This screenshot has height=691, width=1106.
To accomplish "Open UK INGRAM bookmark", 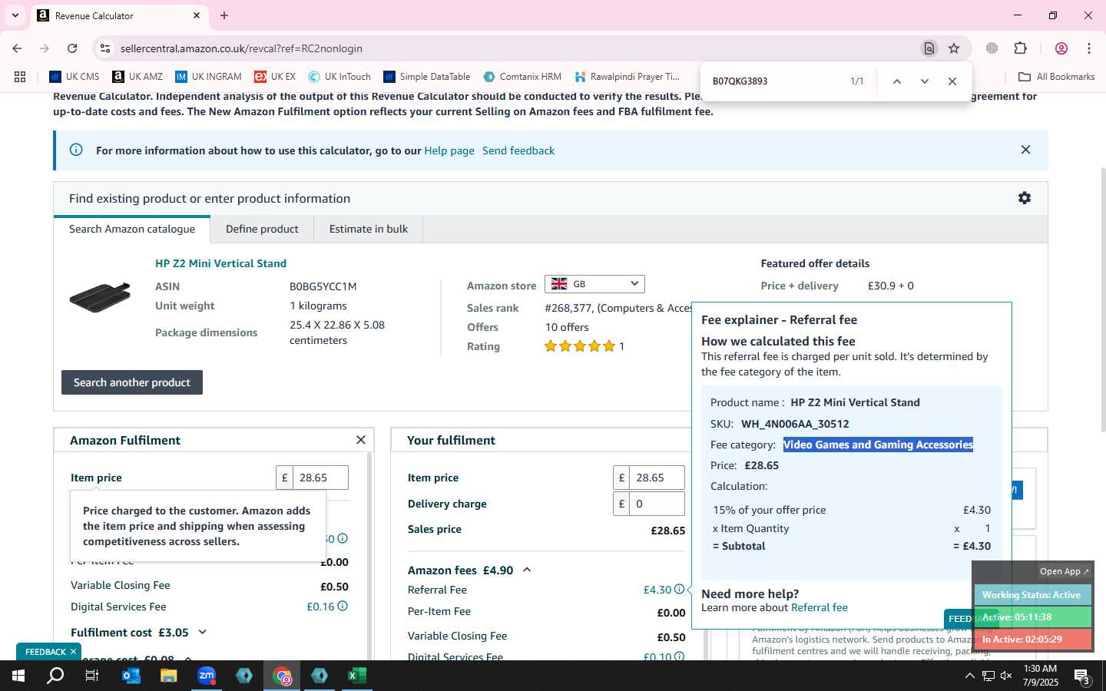I will pyautogui.click(x=208, y=77).
